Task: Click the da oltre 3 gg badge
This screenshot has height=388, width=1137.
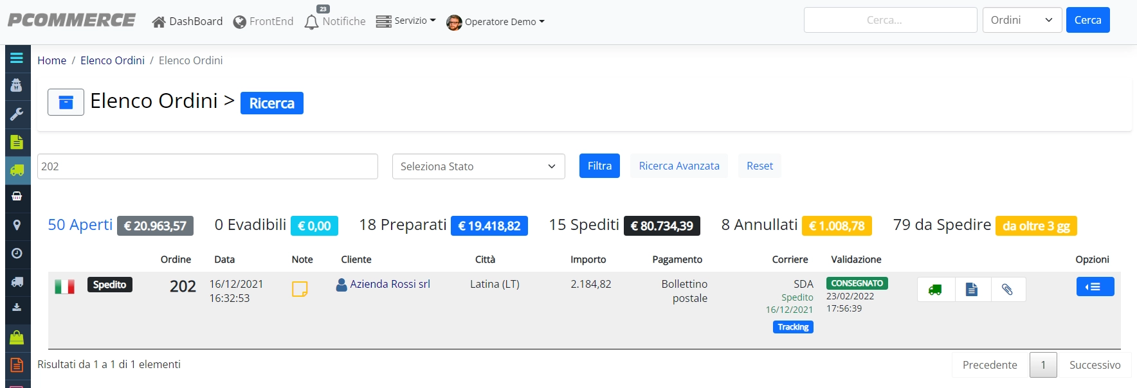Action: coord(1036,226)
